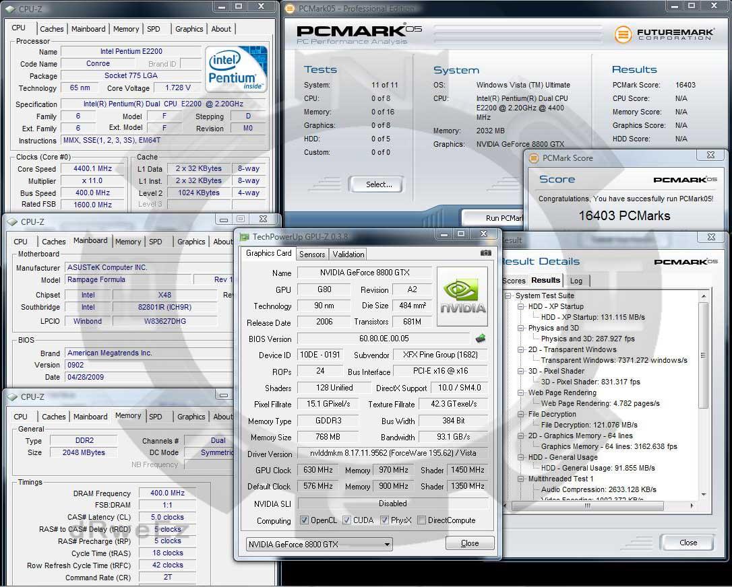Image resolution: width=732 pixels, height=587 pixels.
Task: Click the GPU-Z BIOS Version field 60.80.0E.00.05
Action: pos(384,339)
